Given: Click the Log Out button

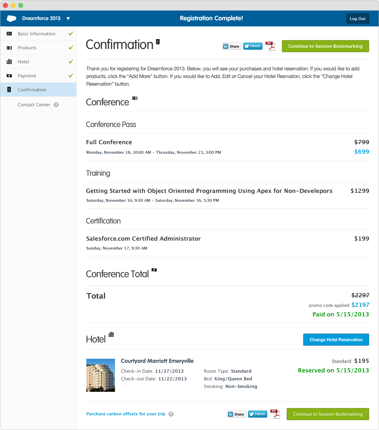Looking at the screenshot, I should coord(358,18).
